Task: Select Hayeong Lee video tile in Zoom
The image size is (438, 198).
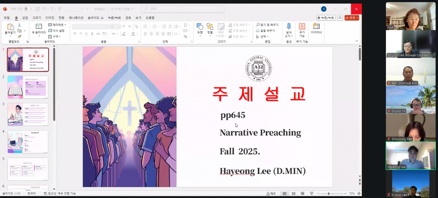Action: click(411, 156)
